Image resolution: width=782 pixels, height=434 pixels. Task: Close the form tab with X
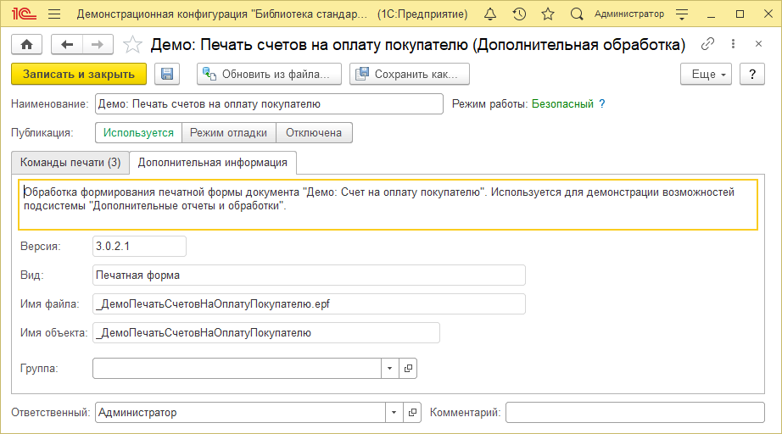click(758, 44)
